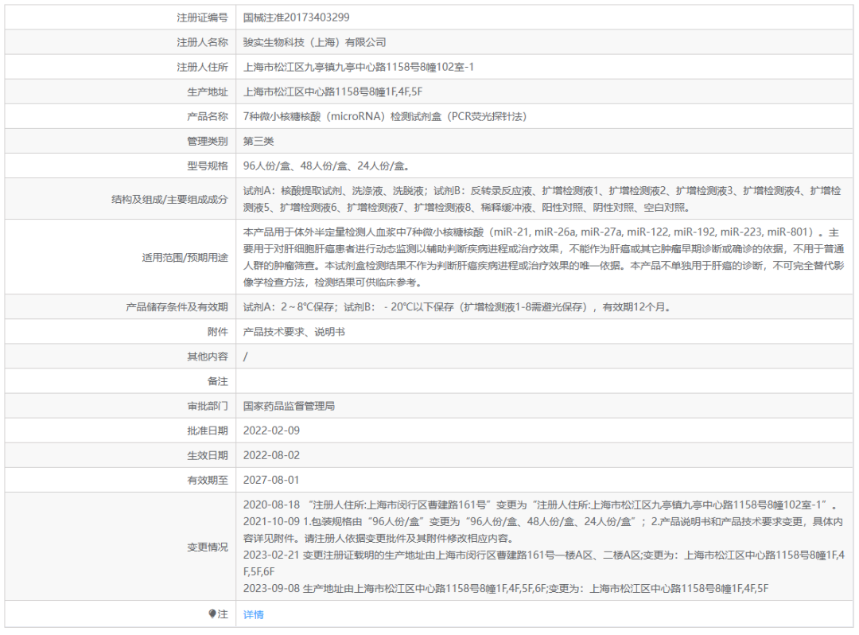Click the 注册证编号 row label
The width and height of the screenshot is (859, 635).
(x=202, y=18)
